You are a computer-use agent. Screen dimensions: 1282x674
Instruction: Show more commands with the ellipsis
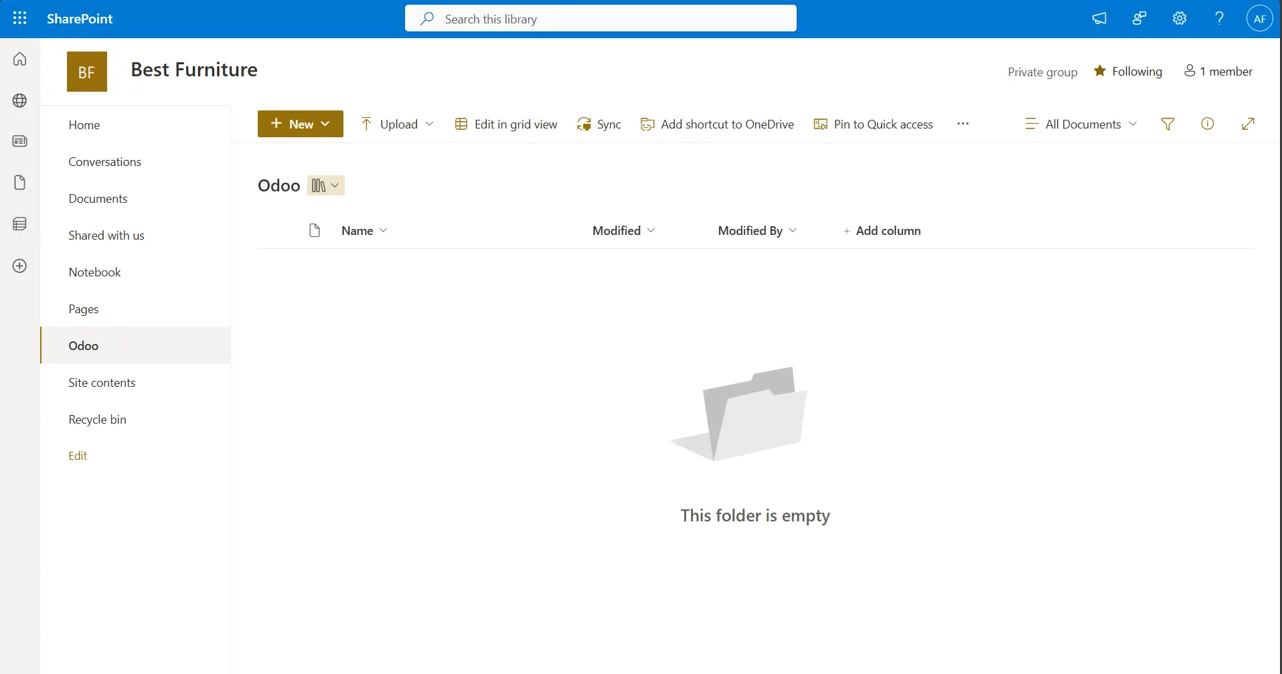(963, 124)
